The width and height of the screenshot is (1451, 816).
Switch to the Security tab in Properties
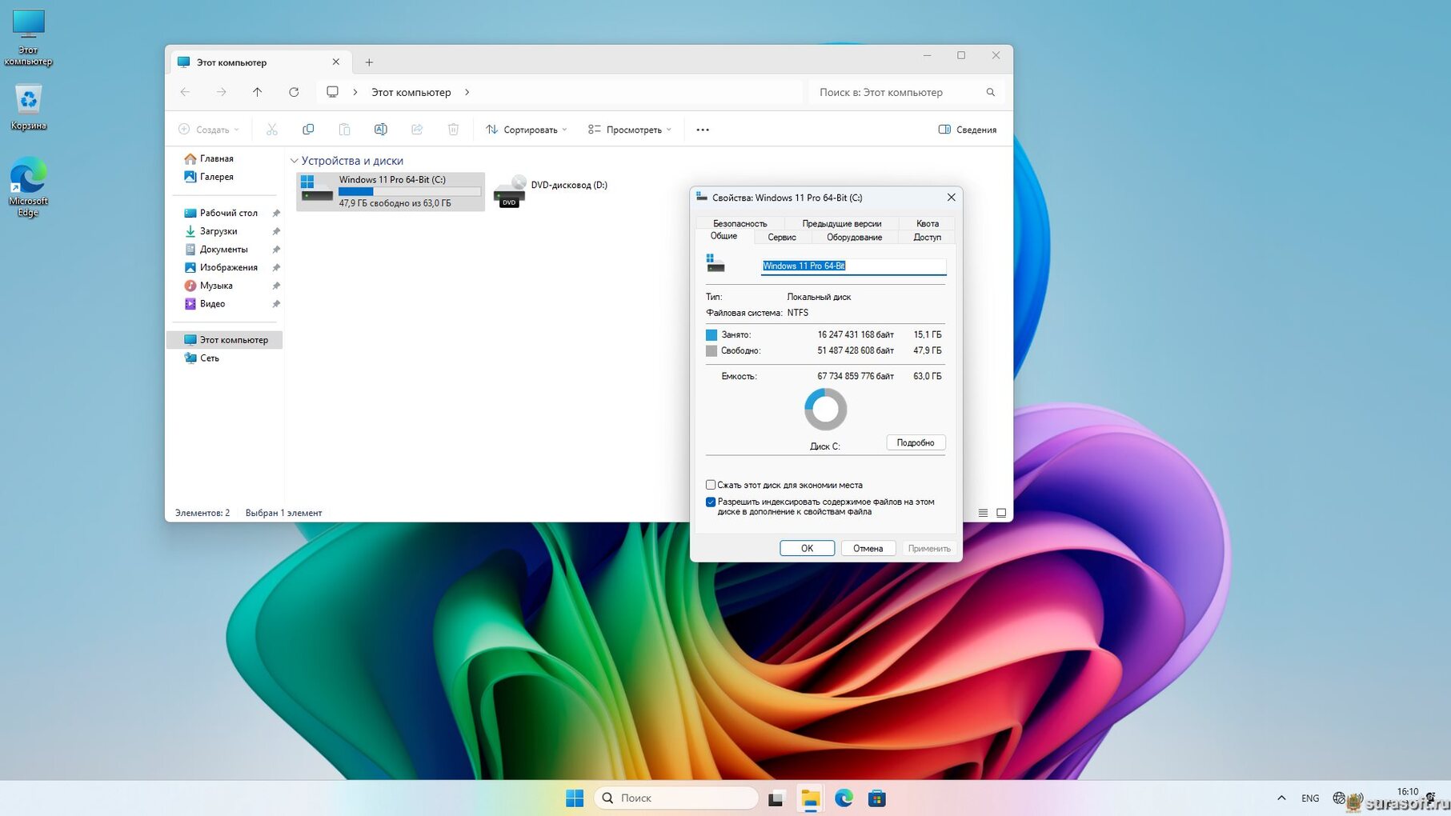(x=740, y=223)
